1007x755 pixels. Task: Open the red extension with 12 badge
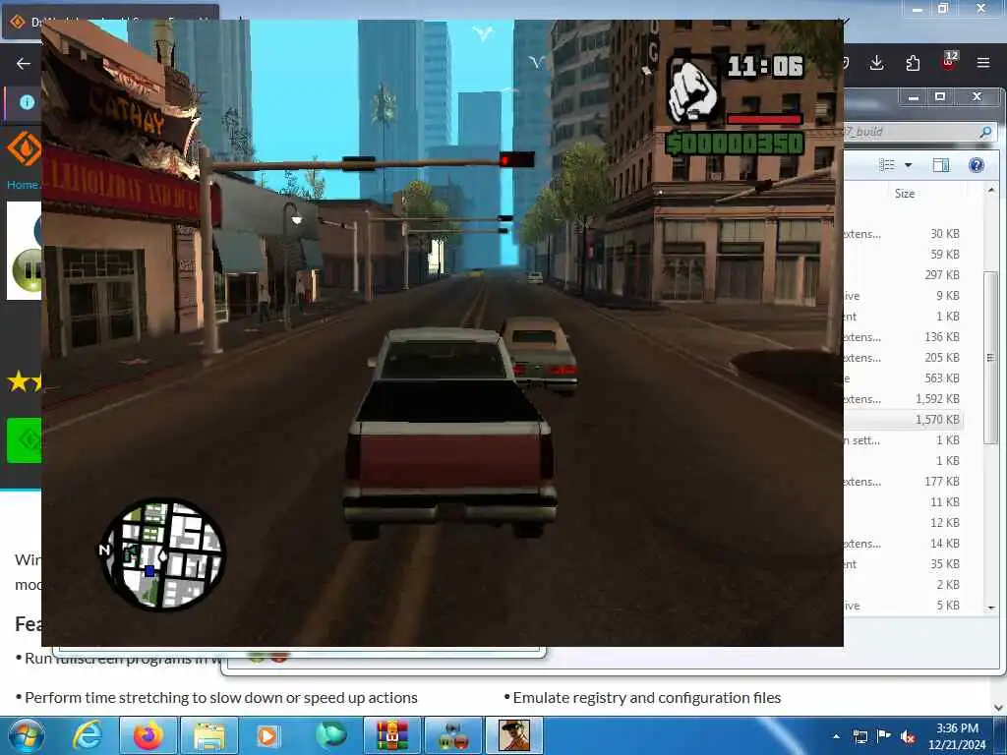pos(949,62)
